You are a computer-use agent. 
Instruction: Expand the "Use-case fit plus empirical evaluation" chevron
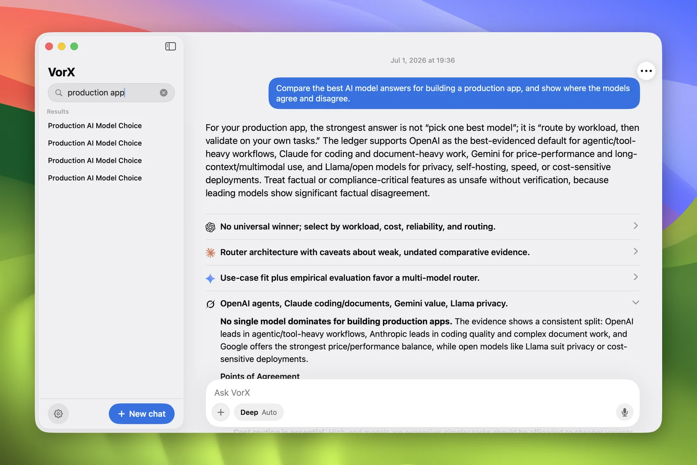[636, 277]
